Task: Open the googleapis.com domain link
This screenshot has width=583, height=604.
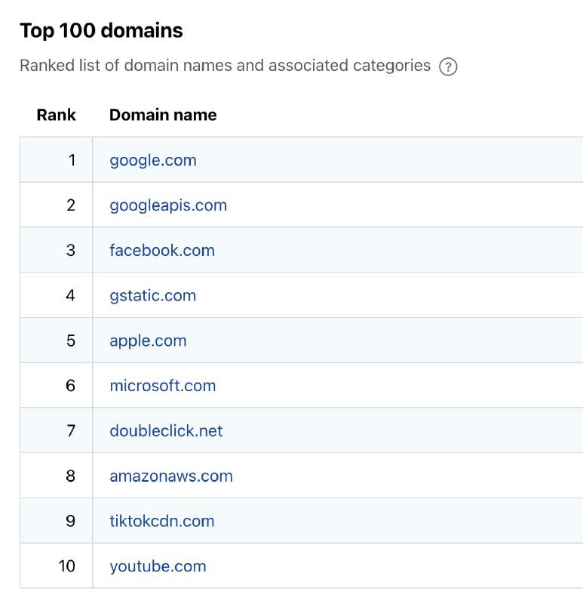Action: click(x=167, y=205)
